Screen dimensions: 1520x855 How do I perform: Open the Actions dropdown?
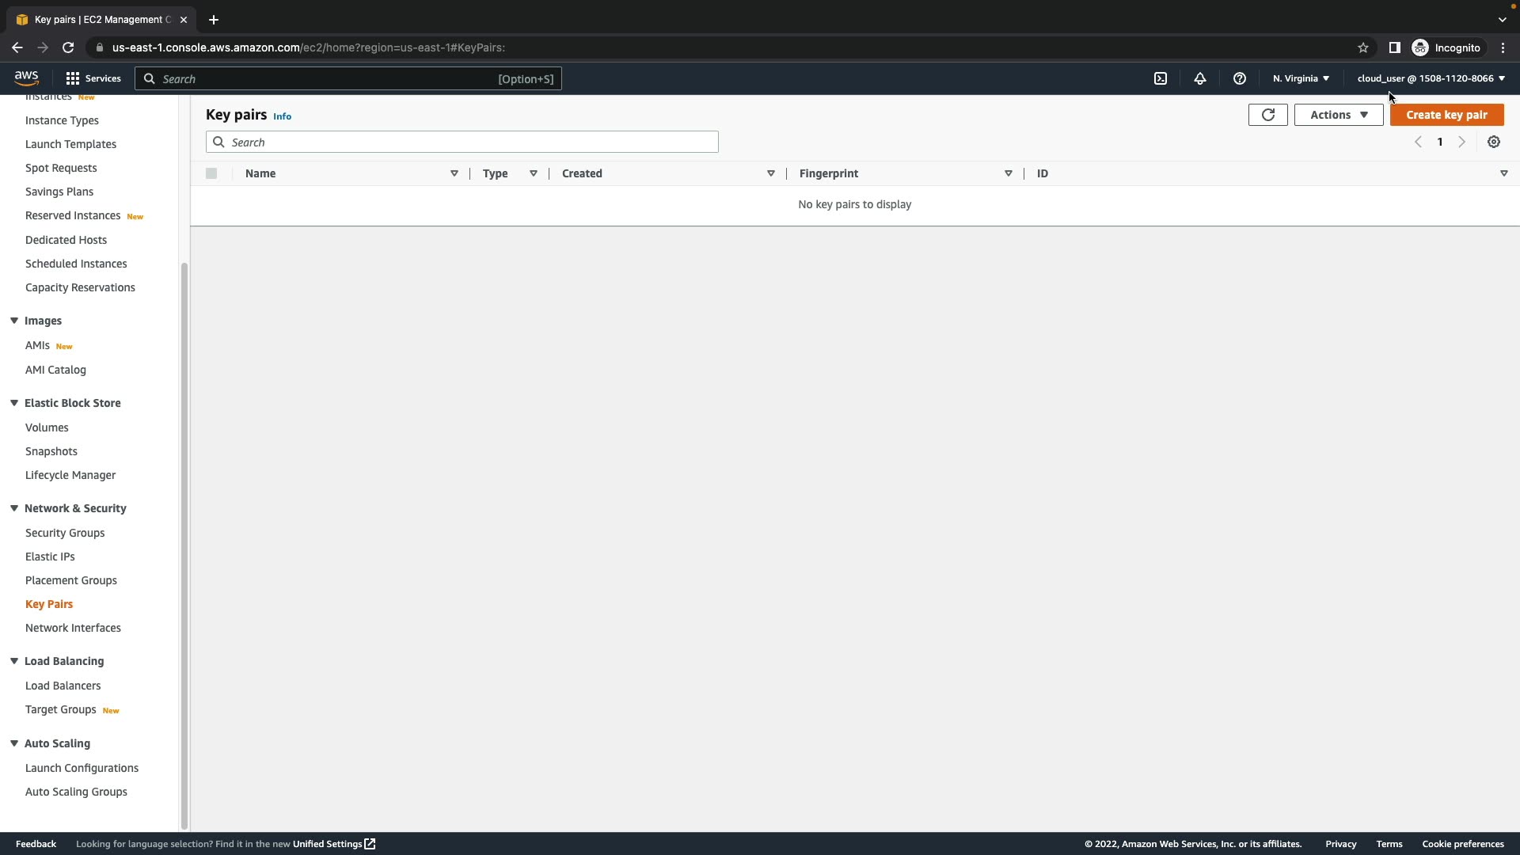tap(1338, 115)
